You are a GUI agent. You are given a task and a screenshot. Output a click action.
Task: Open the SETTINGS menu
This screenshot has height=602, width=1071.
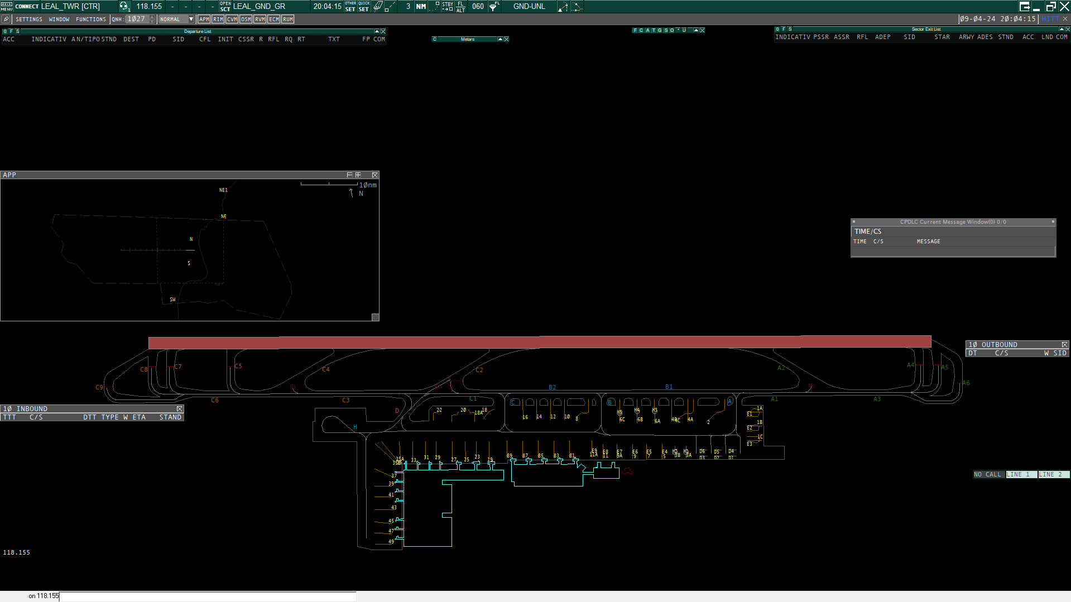pyautogui.click(x=29, y=19)
